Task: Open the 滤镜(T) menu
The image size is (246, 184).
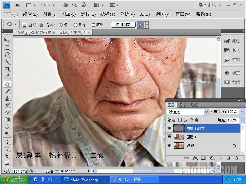Action: pyautogui.click(x=108, y=14)
